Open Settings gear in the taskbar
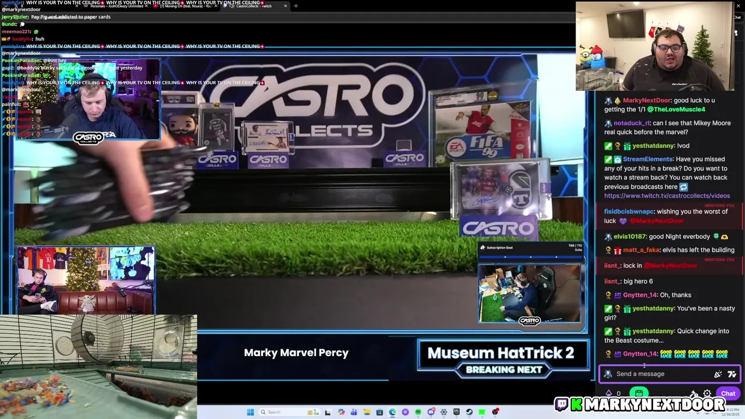This screenshot has width=745, height=419. click(x=444, y=412)
